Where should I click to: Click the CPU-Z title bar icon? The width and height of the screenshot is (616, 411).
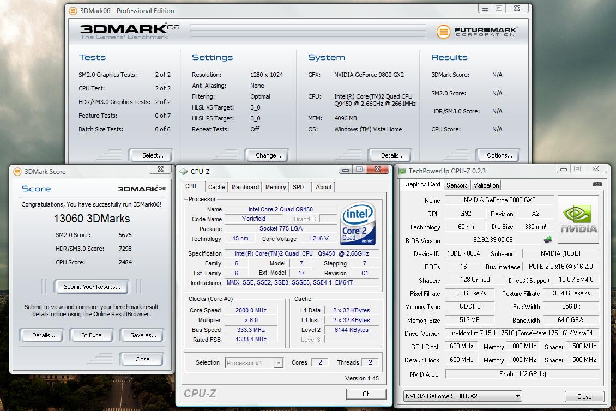coord(184,171)
